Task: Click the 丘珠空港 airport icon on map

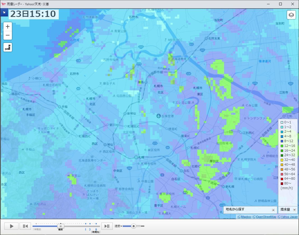Action: point(158,116)
